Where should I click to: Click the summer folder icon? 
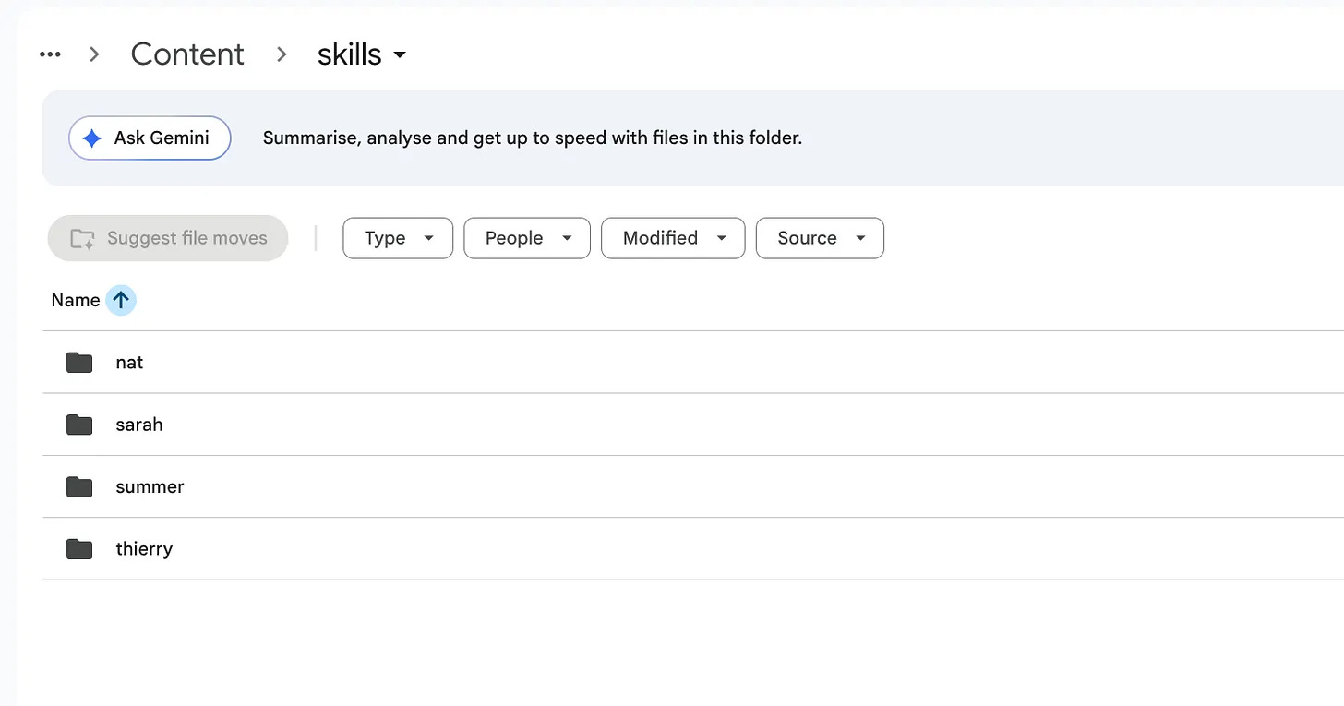(79, 486)
